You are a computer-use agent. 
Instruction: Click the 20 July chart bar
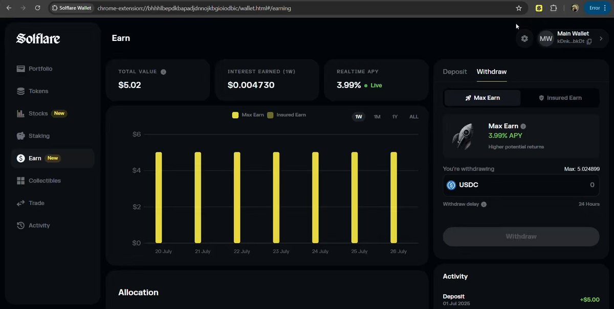tap(159, 197)
